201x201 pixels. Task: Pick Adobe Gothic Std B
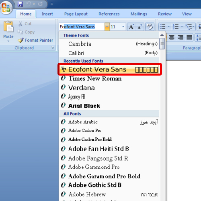pyautogui.click(x=109, y=185)
